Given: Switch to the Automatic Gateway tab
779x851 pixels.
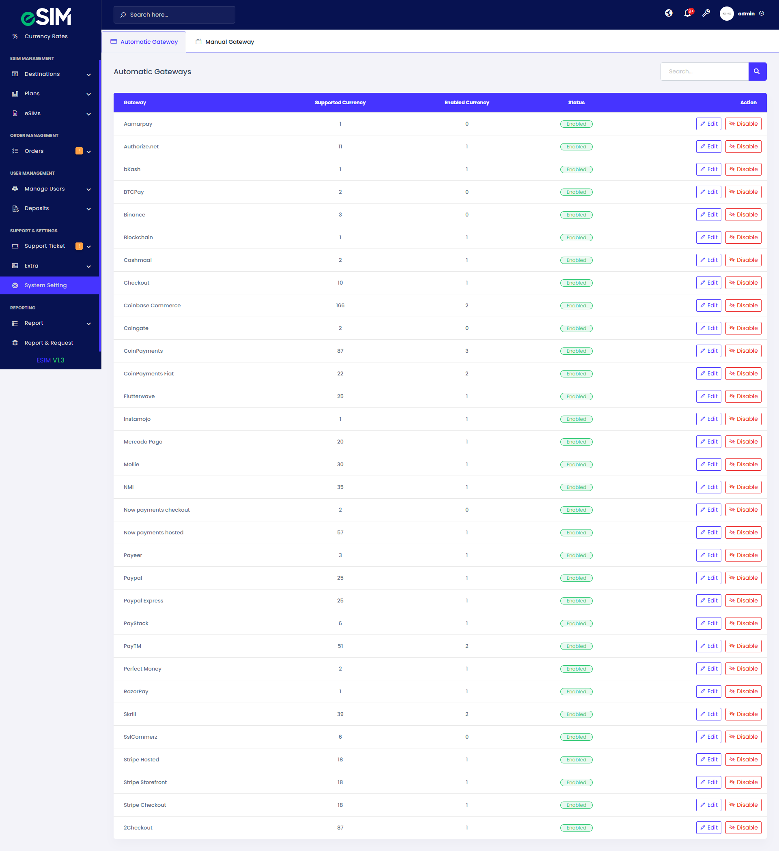Looking at the screenshot, I should point(149,41).
